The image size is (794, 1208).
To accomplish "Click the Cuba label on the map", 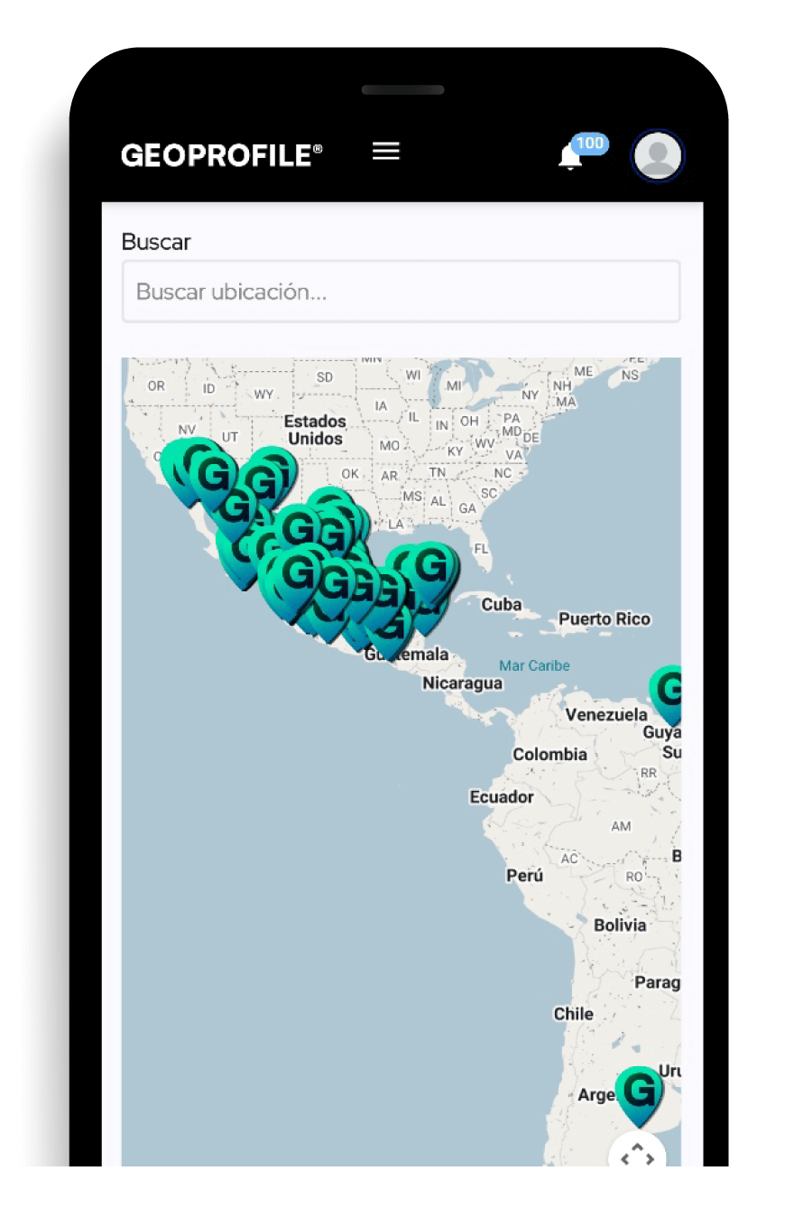I will [502, 604].
